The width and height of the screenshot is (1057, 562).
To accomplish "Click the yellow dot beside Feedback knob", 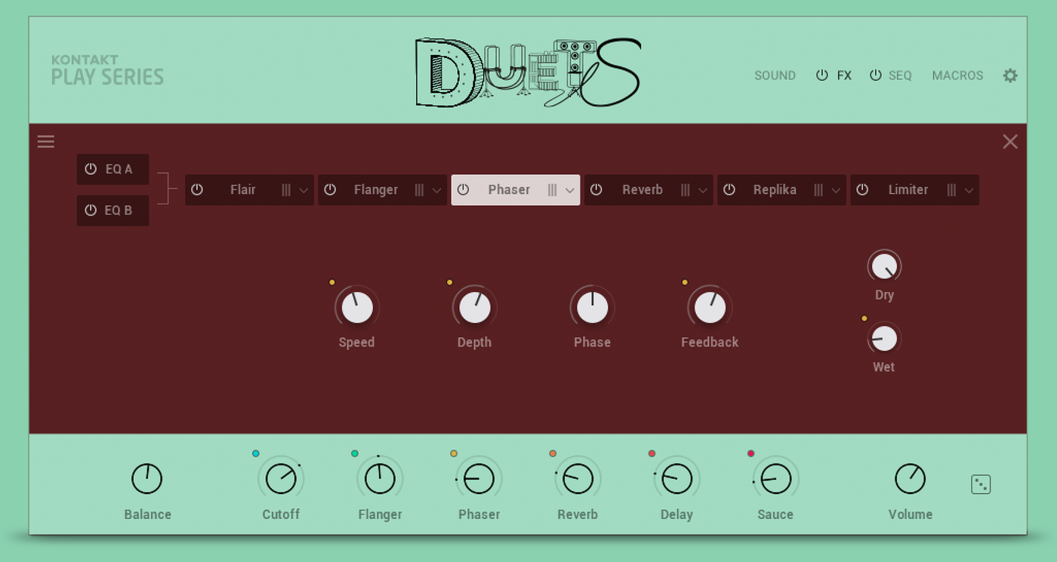I will pyautogui.click(x=685, y=282).
